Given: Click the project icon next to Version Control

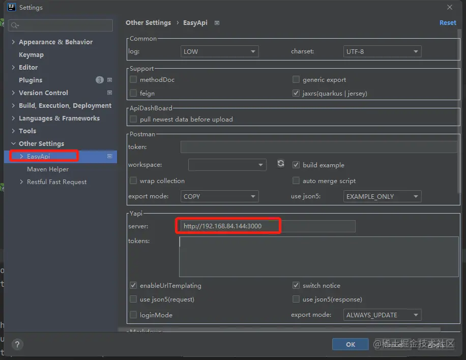Looking at the screenshot, I should pos(110,93).
